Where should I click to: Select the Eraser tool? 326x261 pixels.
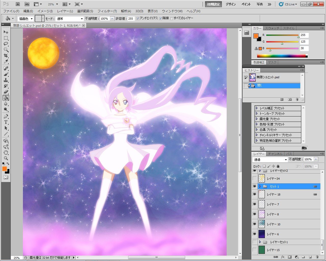(6, 92)
